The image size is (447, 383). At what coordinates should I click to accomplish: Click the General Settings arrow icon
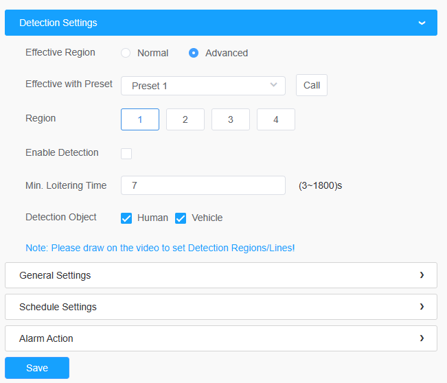pos(422,275)
